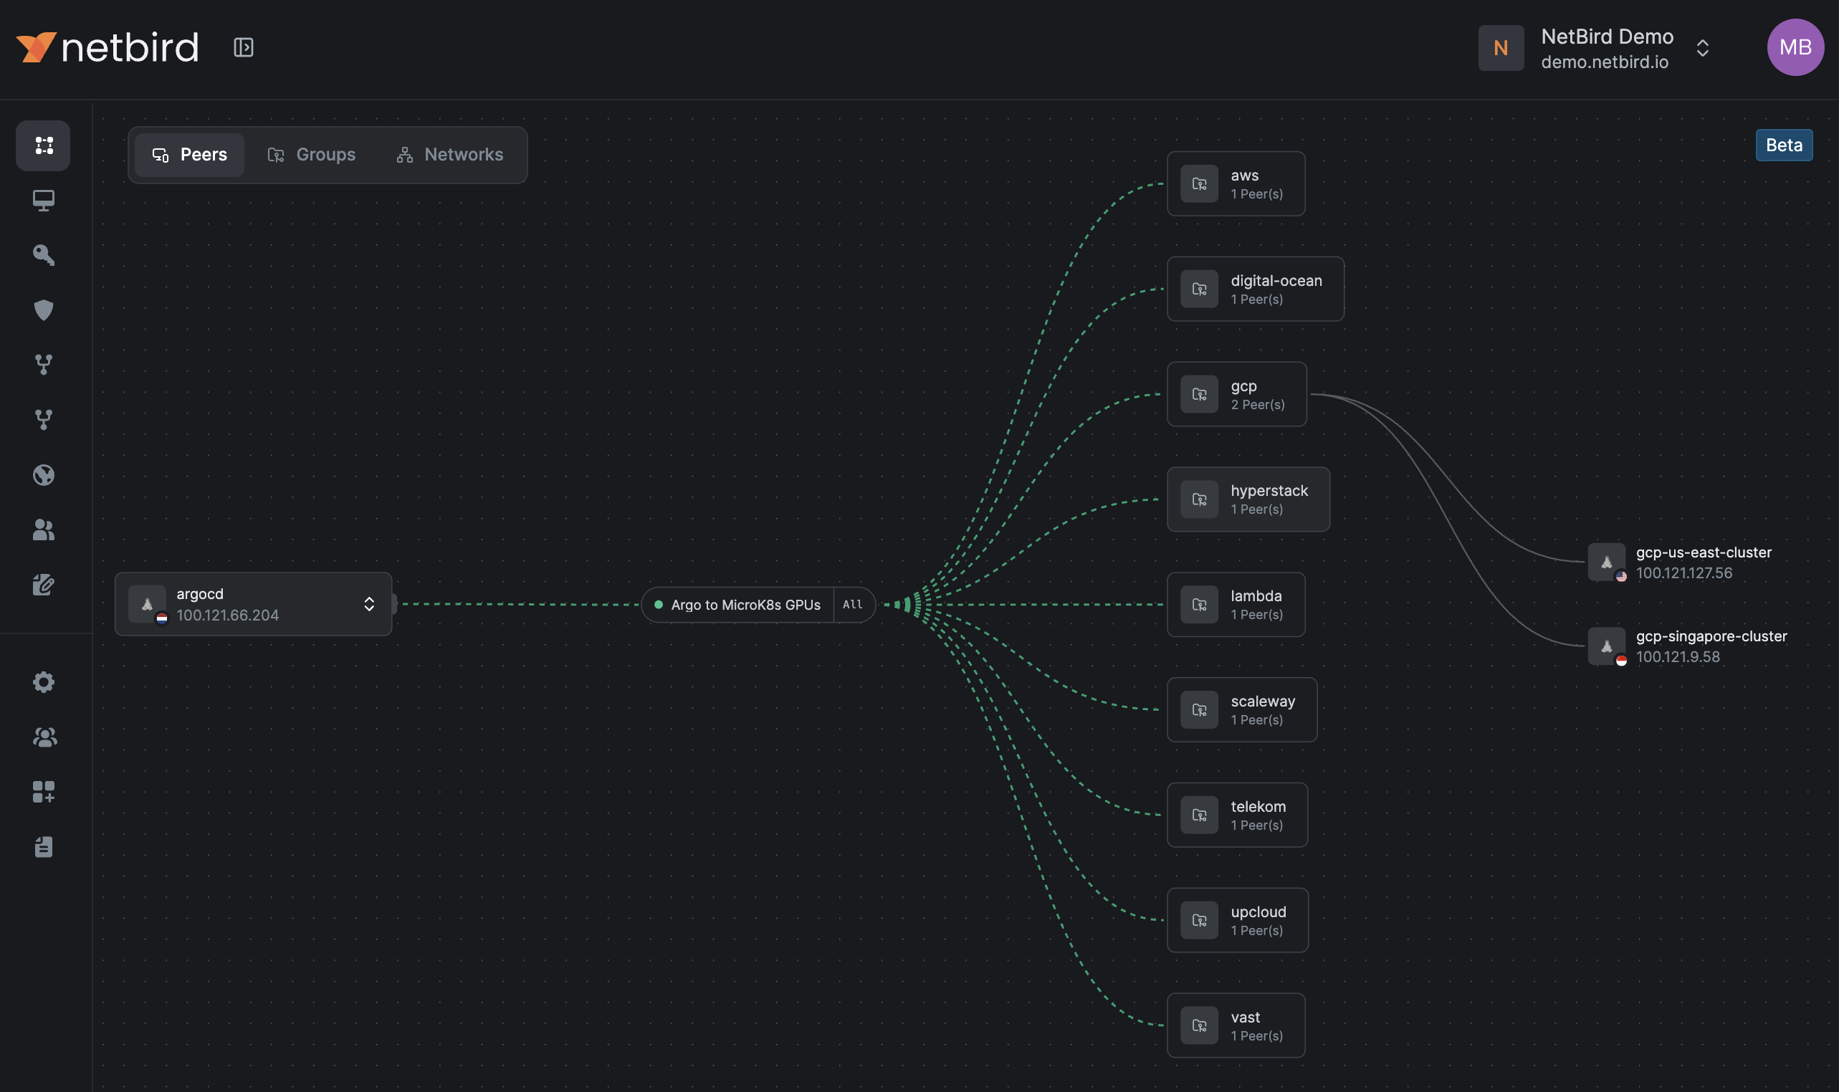Image resolution: width=1839 pixels, height=1092 pixels.
Task: Open Team users icon in sidebar
Action: pyautogui.click(x=44, y=530)
